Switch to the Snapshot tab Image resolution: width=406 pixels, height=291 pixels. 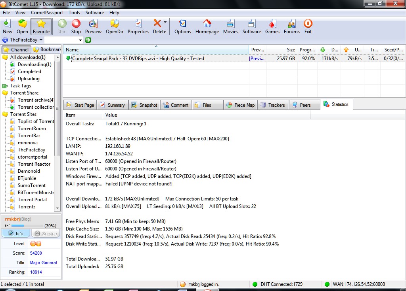pos(144,105)
